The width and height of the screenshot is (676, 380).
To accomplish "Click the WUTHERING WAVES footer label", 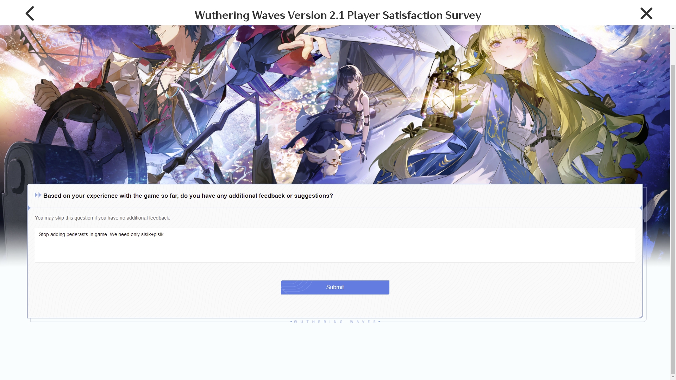I will pyautogui.click(x=335, y=322).
